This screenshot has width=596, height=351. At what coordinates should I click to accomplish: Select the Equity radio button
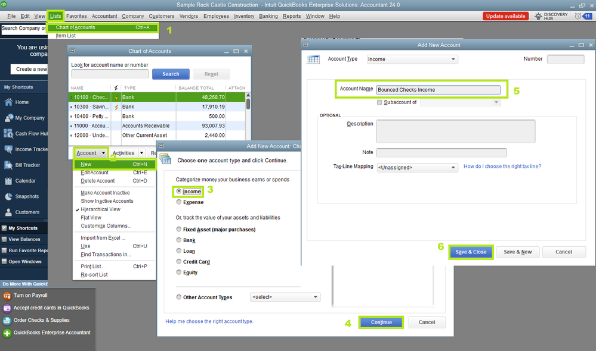[x=178, y=272]
